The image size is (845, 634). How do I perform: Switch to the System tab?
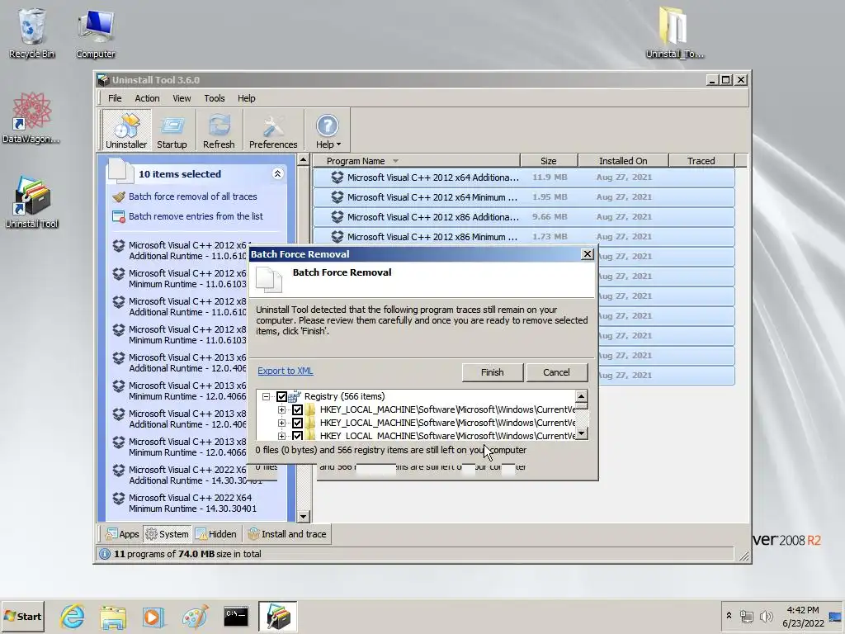point(167,534)
